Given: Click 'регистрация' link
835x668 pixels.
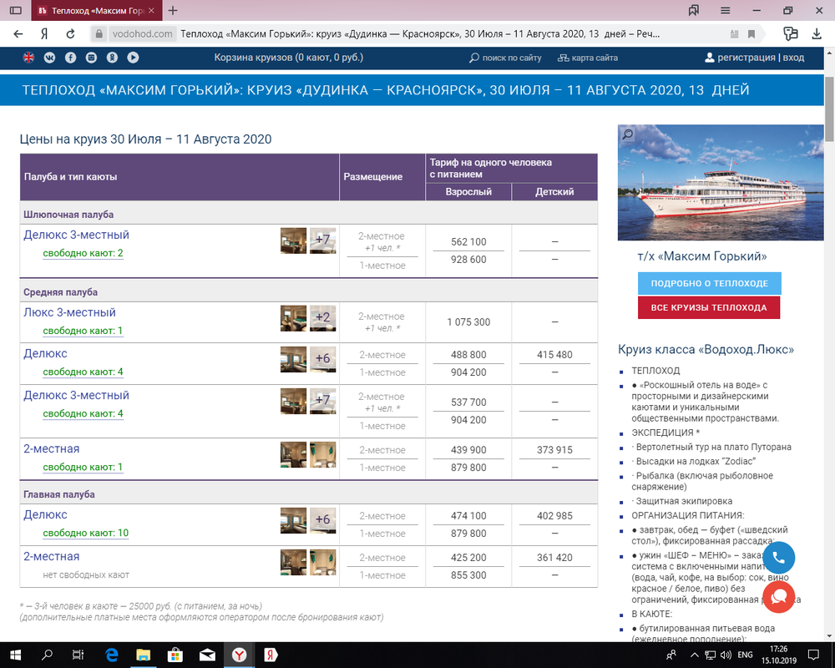Looking at the screenshot, I should pos(746,58).
